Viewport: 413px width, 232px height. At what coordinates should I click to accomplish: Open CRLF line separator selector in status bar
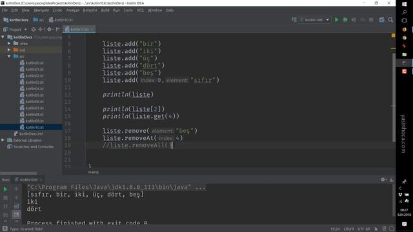tap(348, 229)
